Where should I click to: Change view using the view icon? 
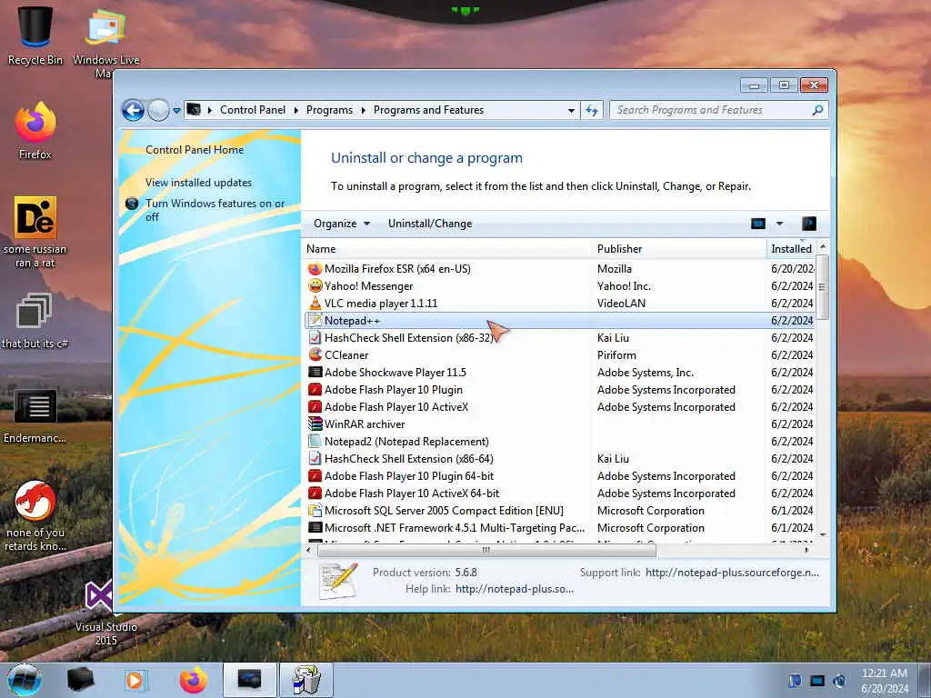[x=758, y=224]
